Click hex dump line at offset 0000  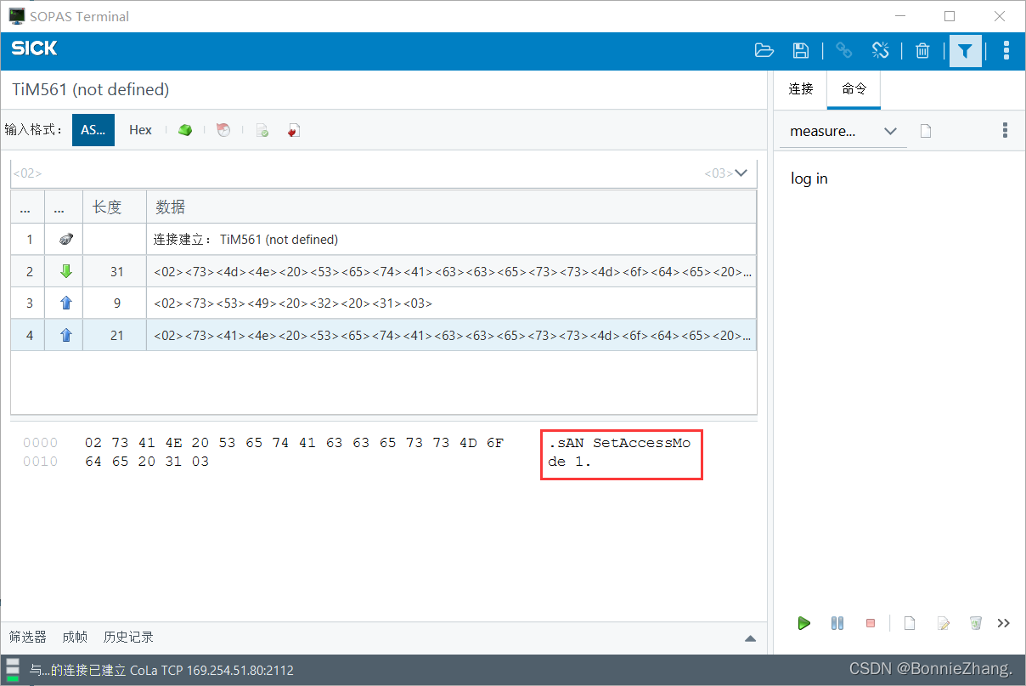point(294,443)
